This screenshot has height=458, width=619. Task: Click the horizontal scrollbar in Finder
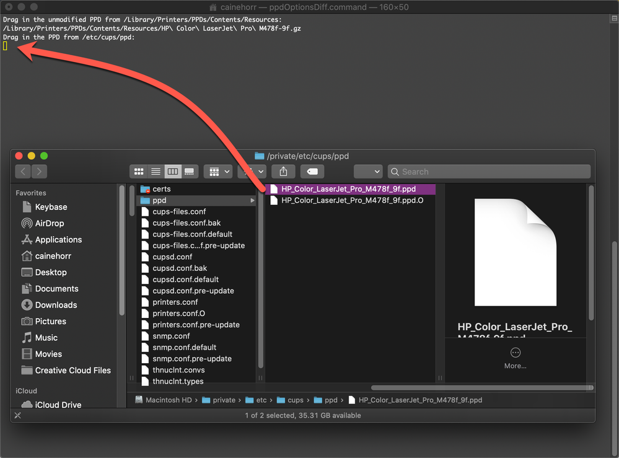481,388
